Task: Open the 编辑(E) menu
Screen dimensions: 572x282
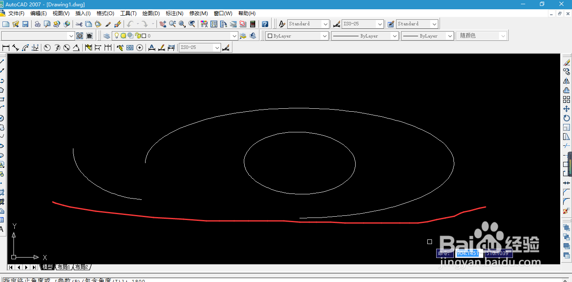Action: 38,13
